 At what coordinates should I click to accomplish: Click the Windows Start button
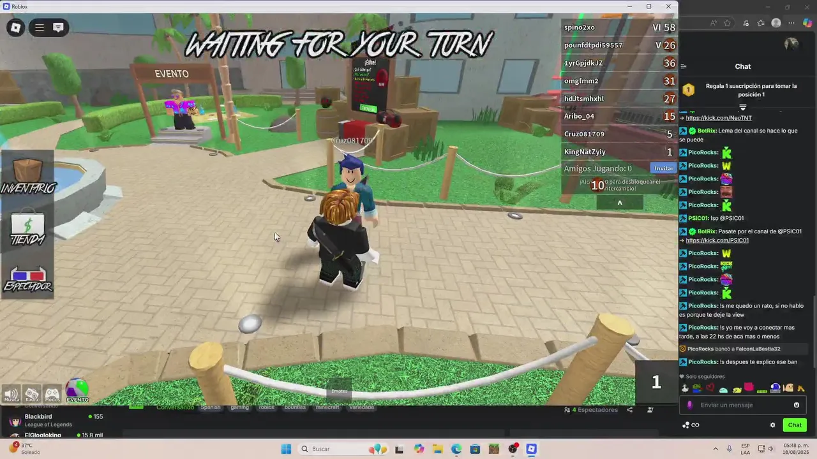[286, 449]
